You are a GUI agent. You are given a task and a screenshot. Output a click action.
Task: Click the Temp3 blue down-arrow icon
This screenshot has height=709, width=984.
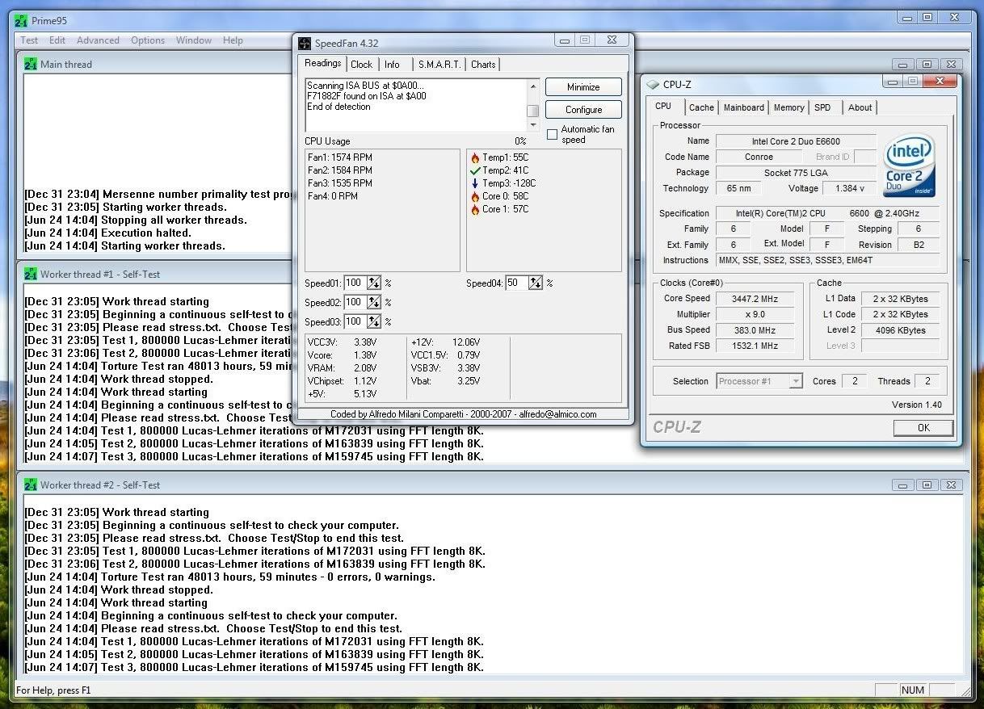(x=475, y=183)
